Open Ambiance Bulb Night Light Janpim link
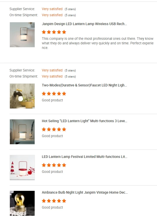 click(85, 193)
